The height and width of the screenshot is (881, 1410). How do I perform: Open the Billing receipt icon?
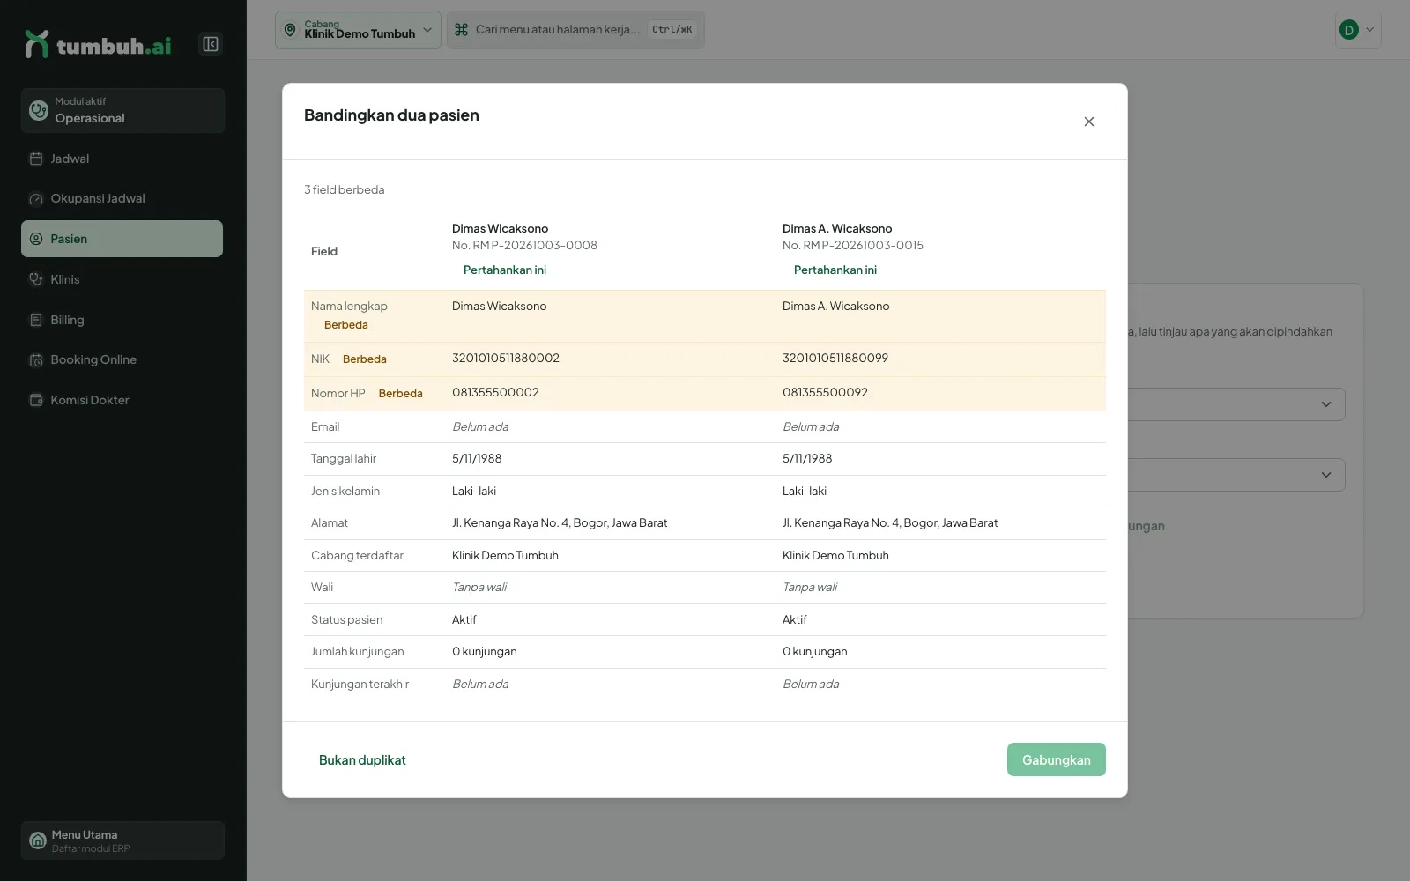click(36, 320)
